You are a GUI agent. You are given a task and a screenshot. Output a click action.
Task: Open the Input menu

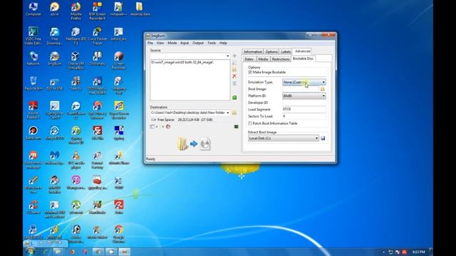click(x=185, y=43)
